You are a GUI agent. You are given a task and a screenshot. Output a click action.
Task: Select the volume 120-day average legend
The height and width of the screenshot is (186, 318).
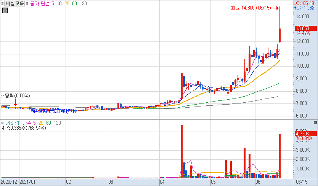click(x=58, y=123)
